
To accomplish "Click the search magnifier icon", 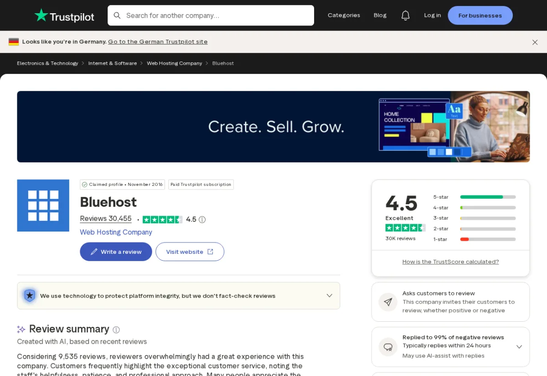I will [117, 15].
